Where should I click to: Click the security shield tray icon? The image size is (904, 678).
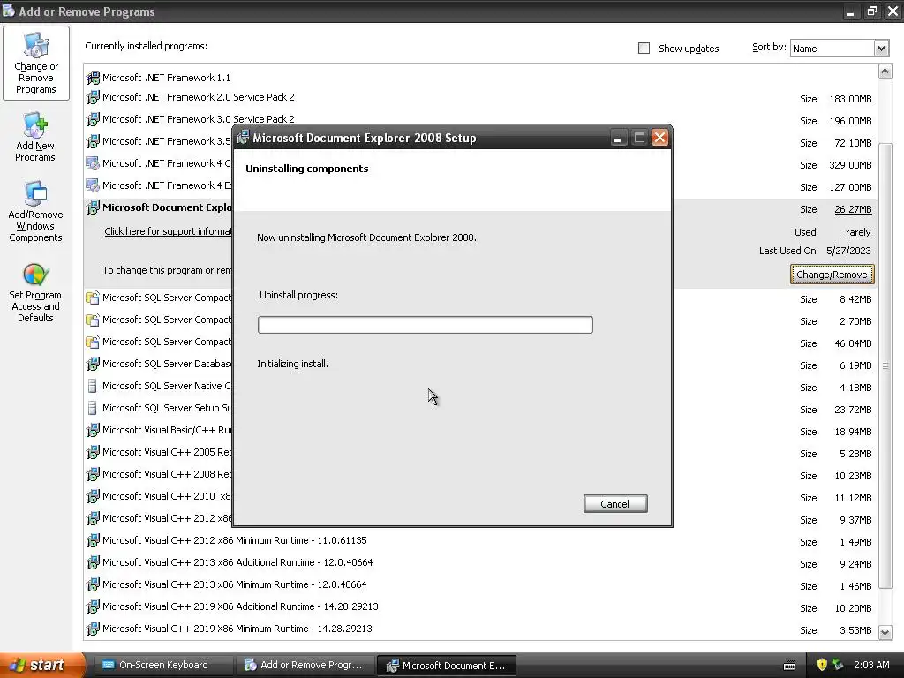822,665
